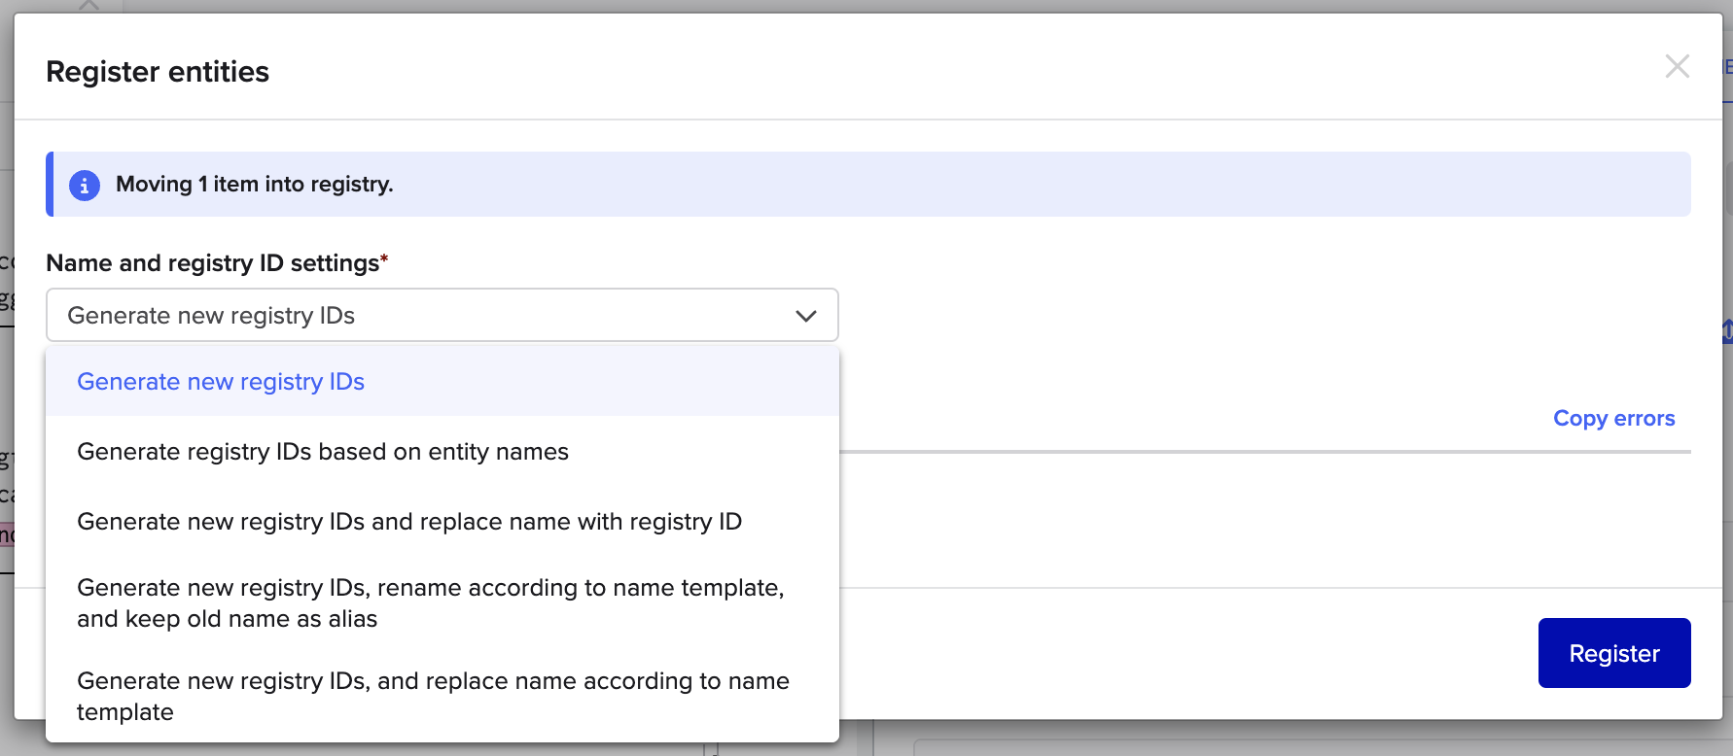This screenshot has height=756, width=1733.
Task: Select 'Generate new registry IDs' option
Action: [442, 382]
